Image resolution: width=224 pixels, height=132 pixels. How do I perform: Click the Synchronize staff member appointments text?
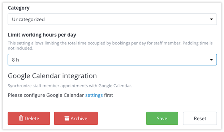[x=70, y=86]
